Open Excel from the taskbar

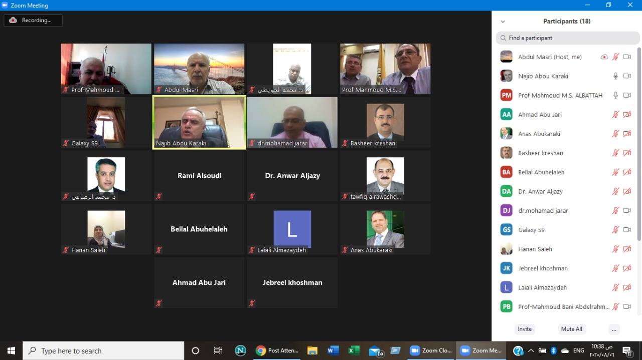pyautogui.click(x=354, y=350)
